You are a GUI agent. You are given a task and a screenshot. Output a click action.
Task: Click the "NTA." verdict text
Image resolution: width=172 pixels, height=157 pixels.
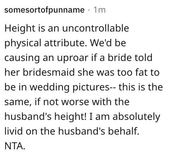15,146
